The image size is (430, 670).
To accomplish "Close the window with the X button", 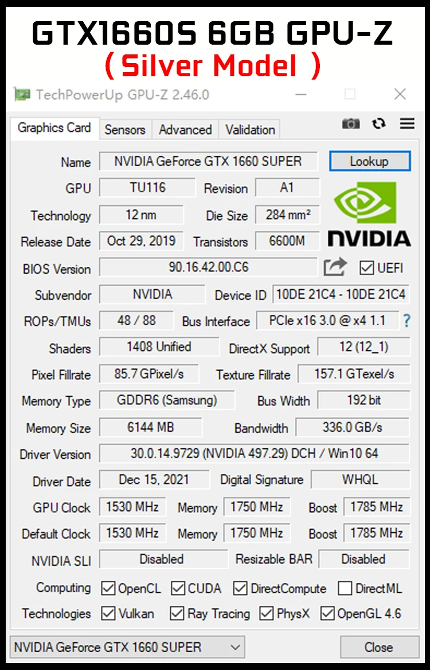I will [x=400, y=94].
